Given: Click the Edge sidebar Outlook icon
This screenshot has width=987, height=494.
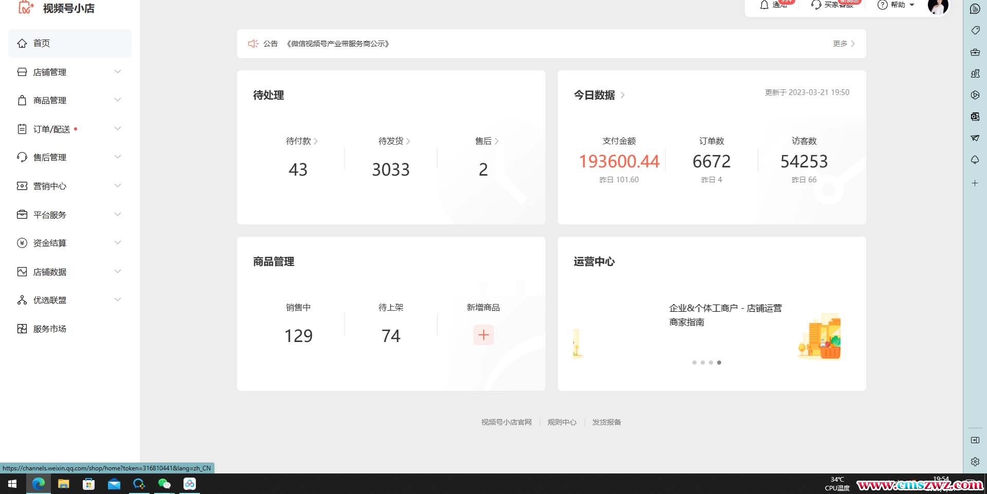Looking at the screenshot, I should pyautogui.click(x=975, y=117).
